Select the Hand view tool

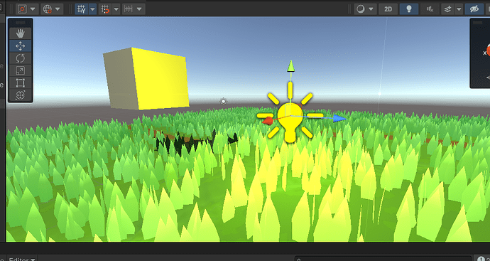tap(21, 33)
